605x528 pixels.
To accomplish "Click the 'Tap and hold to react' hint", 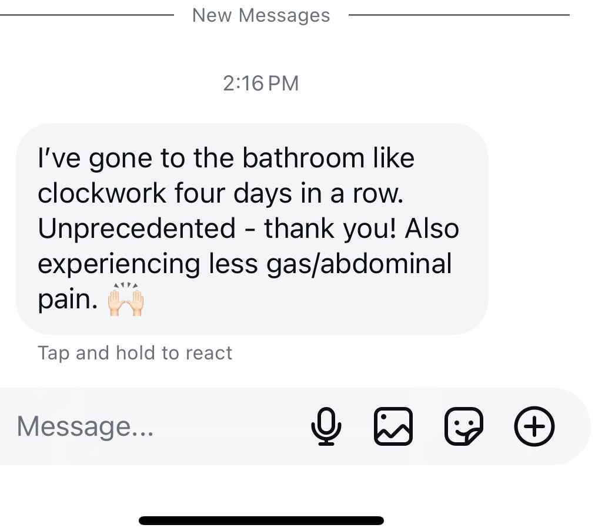I will 135,353.
